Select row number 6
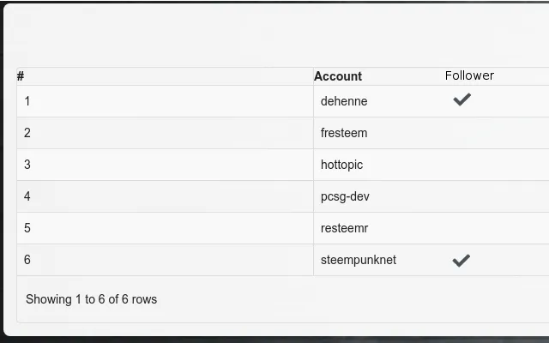This screenshot has height=343, width=549. click(x=27, y=259)
